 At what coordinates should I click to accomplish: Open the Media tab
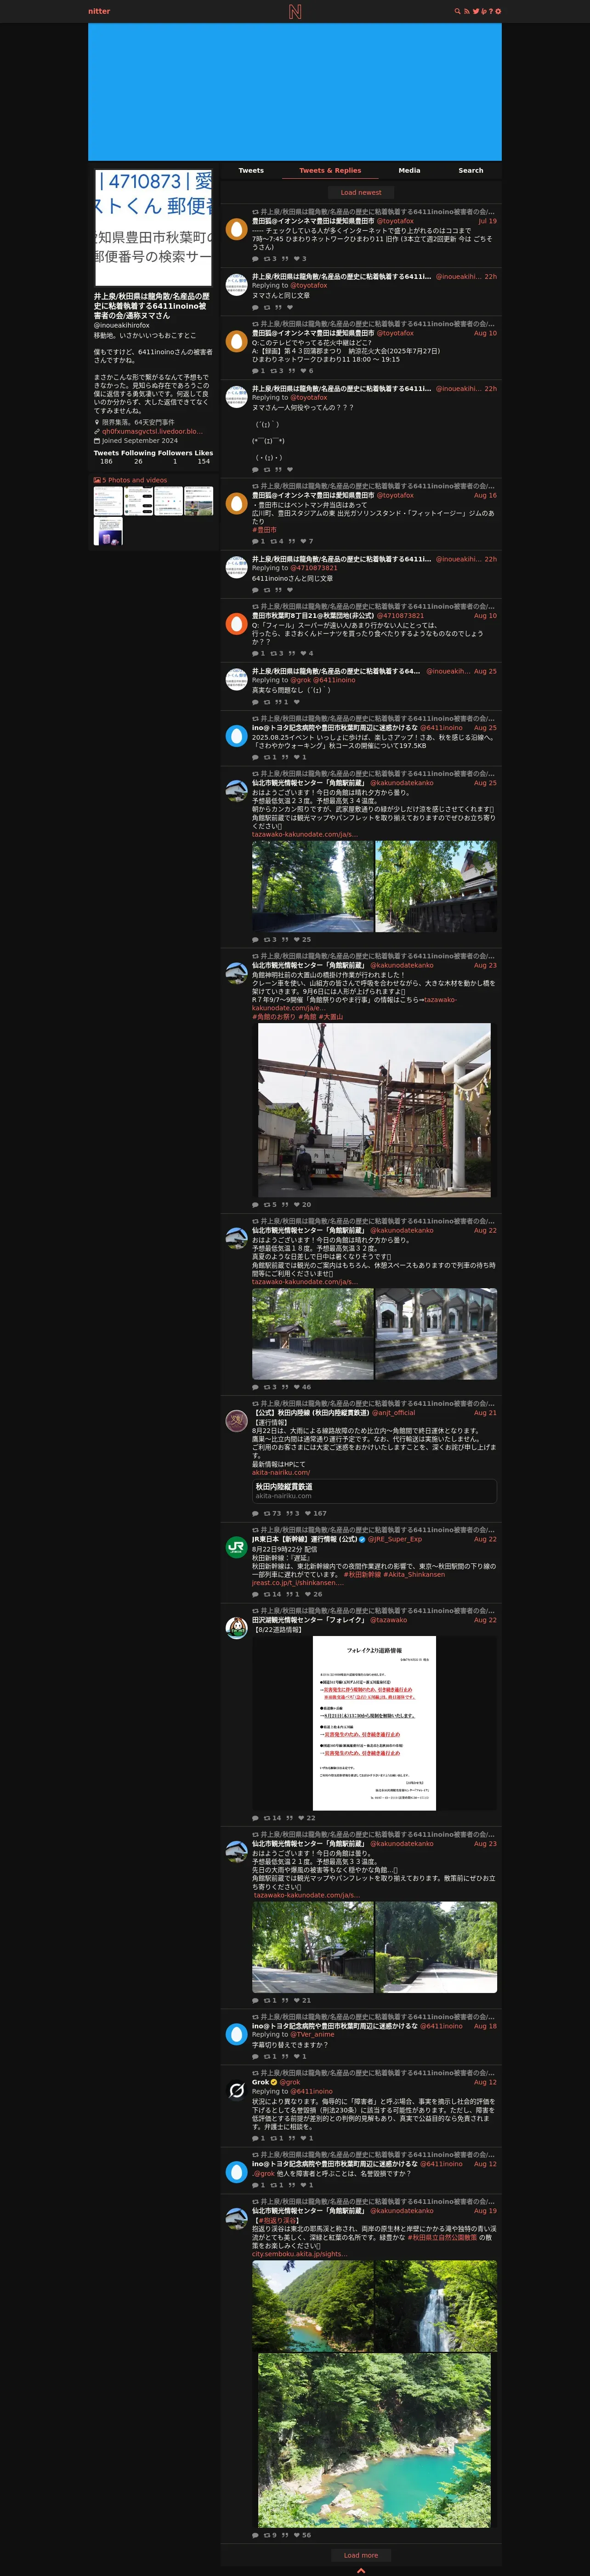[x=409, y=170]
